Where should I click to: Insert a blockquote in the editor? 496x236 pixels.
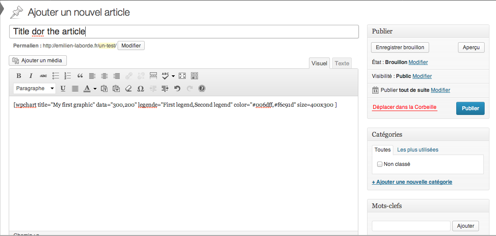[x=80, y=76]
